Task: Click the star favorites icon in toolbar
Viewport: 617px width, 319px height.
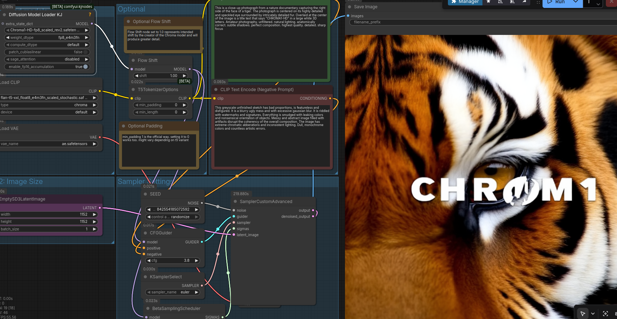Action: (489, 2)
